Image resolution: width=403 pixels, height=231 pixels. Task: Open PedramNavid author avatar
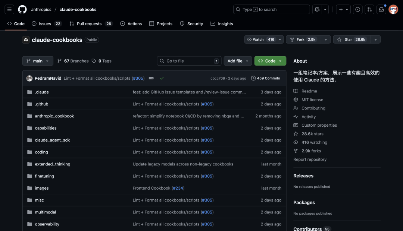coord(29,78)
